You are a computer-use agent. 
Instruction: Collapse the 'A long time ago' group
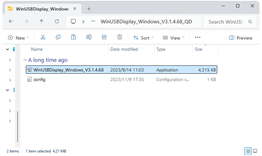click(25, 60)
